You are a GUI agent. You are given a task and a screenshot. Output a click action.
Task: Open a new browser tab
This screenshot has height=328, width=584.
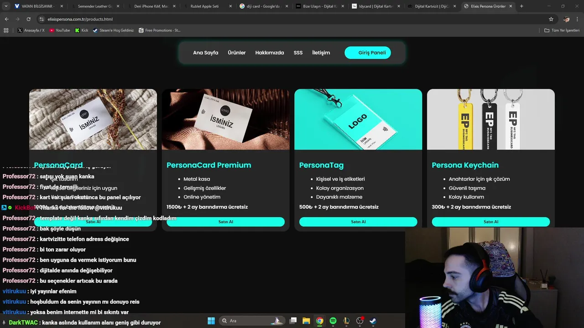click(521, 6)
